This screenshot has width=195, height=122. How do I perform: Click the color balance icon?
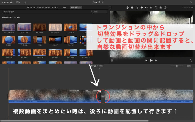[x=127, y=8]
